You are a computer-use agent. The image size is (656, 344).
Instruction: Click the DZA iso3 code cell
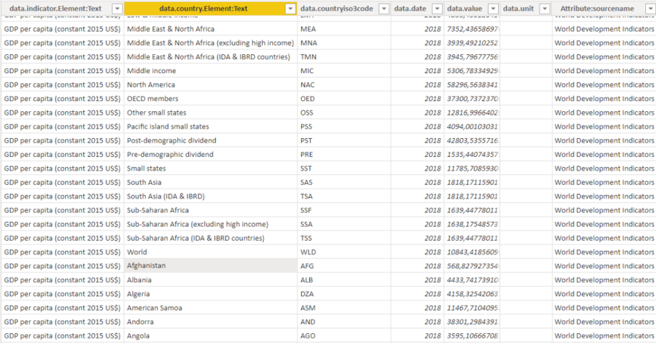tap(344, 294)
